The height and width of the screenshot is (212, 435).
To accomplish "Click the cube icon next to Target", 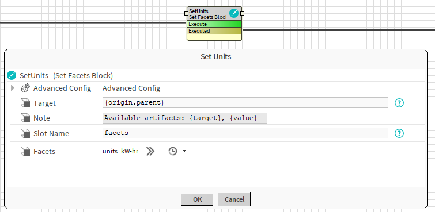I will 25,103.
